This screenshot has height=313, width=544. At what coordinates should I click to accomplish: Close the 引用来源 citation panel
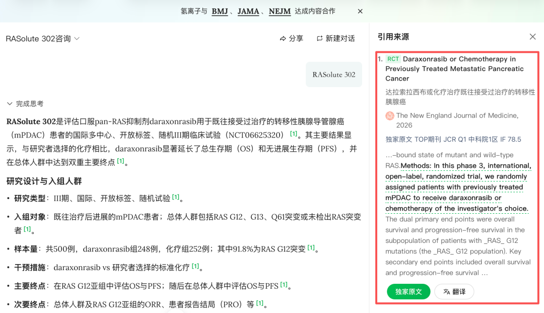click(532, 37)
